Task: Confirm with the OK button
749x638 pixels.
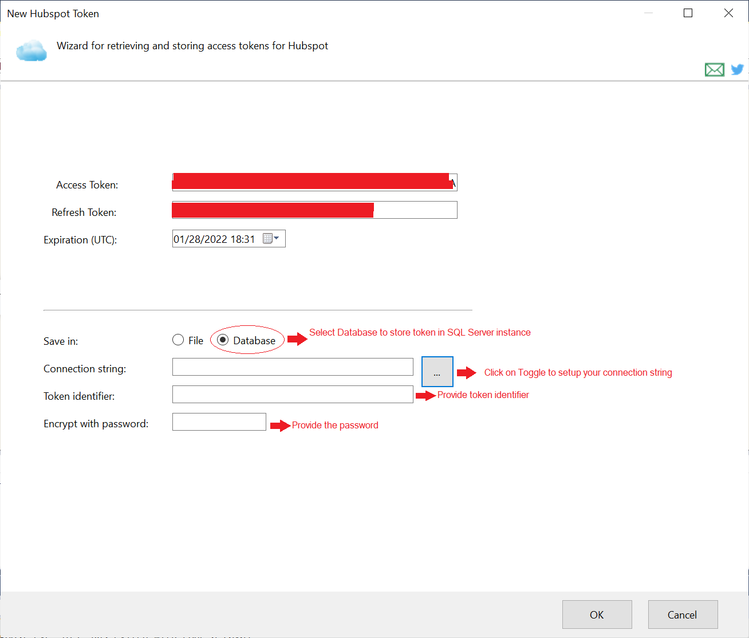Action: 597,615
